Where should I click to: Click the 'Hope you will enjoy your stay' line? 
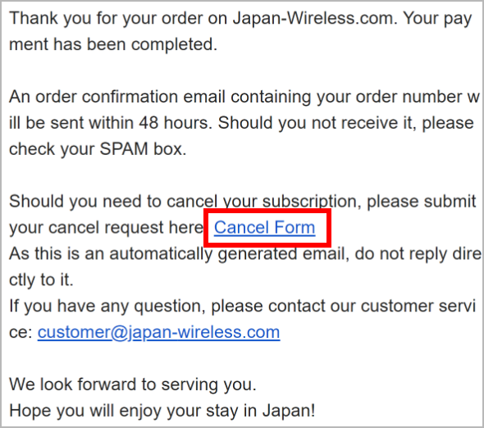[162, 412]
